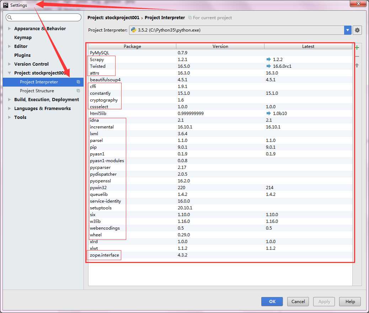This screenshot has width=369, height=313.
Task: Select the queuelib package row
Action: (x=220, y=194)
